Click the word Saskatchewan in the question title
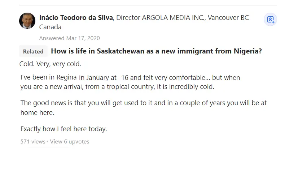Viewport: 298px width, 176px height. click(x=120, y=51)
